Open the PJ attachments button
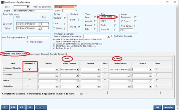 pos(5,107)
